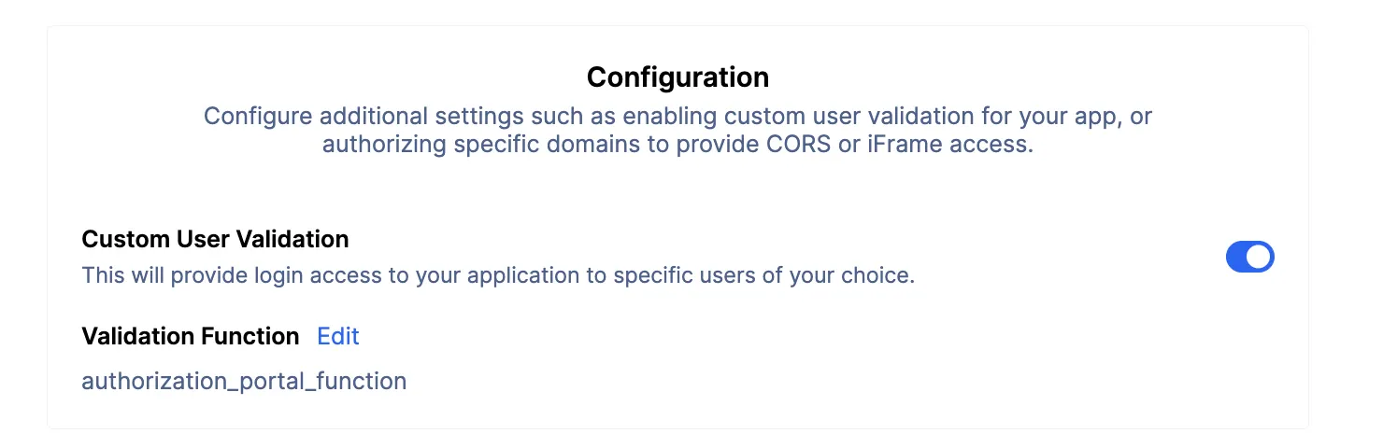Turn off the blue validation switch
This screenshot has height=448, width=1383.
tap(1249, 257)
